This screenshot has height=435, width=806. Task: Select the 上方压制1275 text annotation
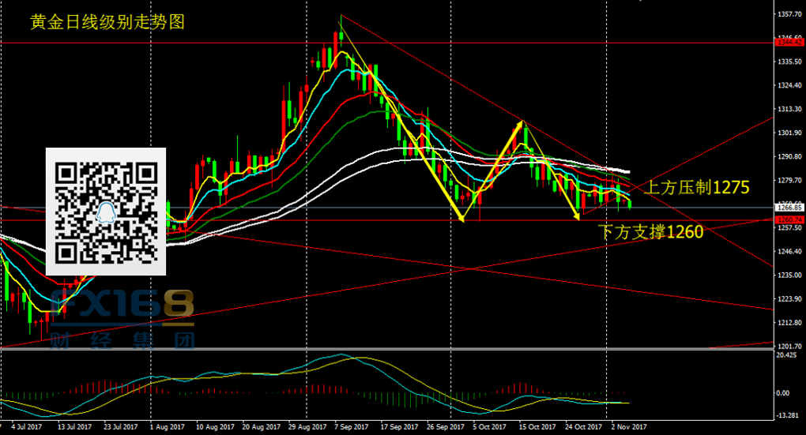point(696,187)
